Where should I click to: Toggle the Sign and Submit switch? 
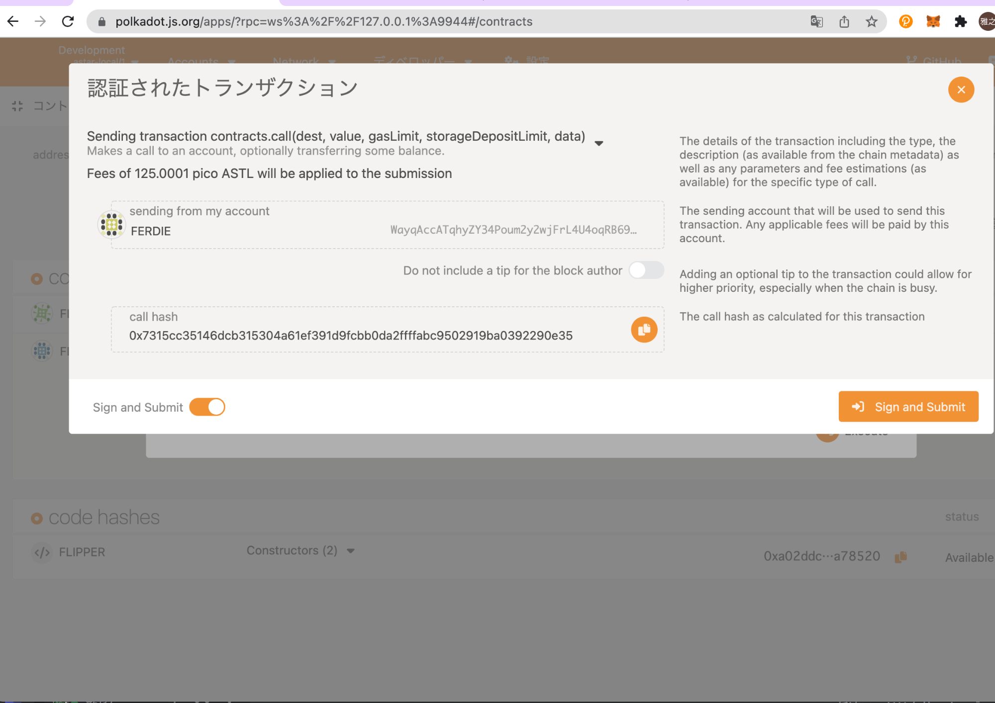[207, 407]
